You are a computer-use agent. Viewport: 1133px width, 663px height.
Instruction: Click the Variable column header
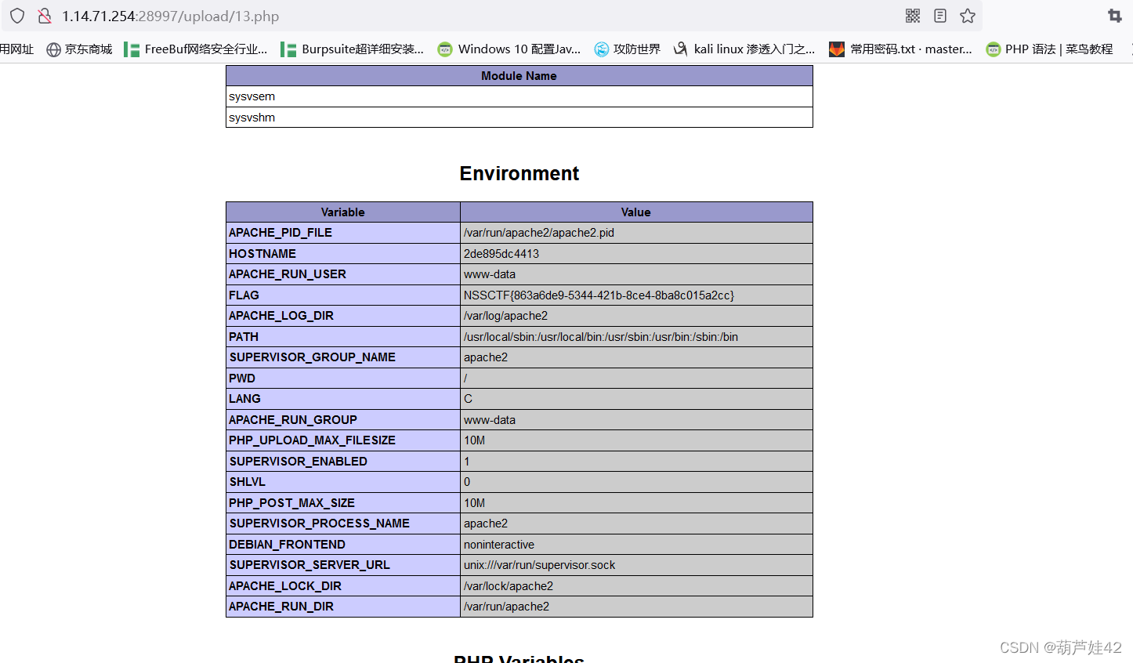343,212
